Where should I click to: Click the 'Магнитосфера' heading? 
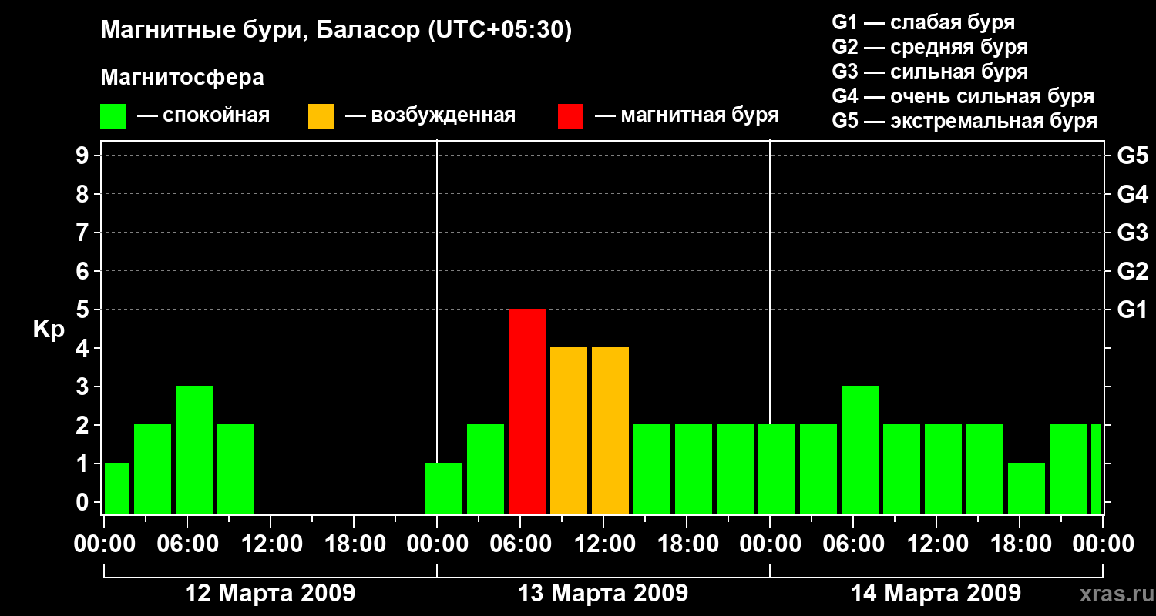(x=183, y=78)
